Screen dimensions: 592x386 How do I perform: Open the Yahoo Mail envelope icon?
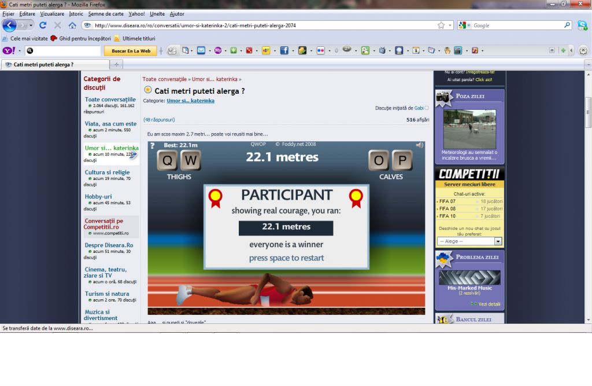pyautogui.click(x=201, y=51)
